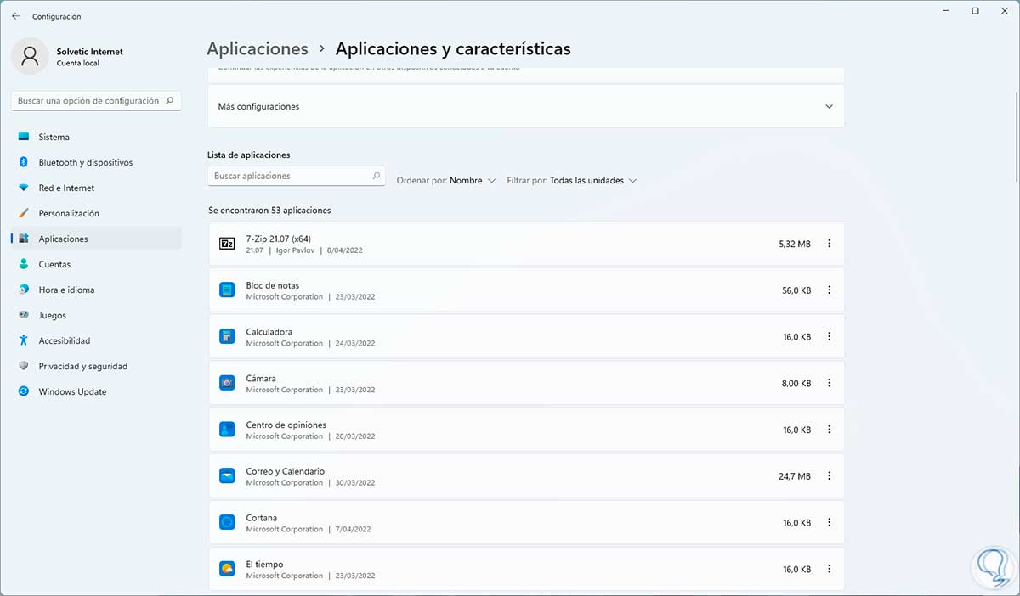1020x596 pixels.
Task: Open Personalización settings
Action: [x=96, y=213]
